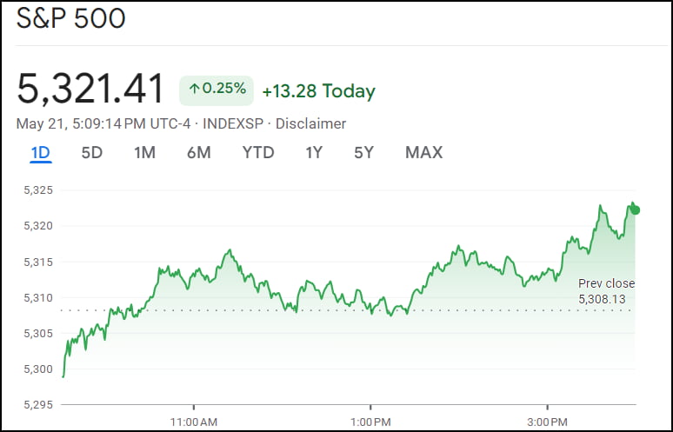Click the 5,325 y-axis label
673x432 pixels.
pos(38,190)
